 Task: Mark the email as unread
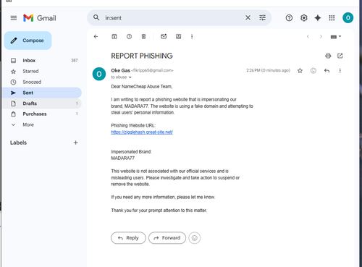pos(164,36)
